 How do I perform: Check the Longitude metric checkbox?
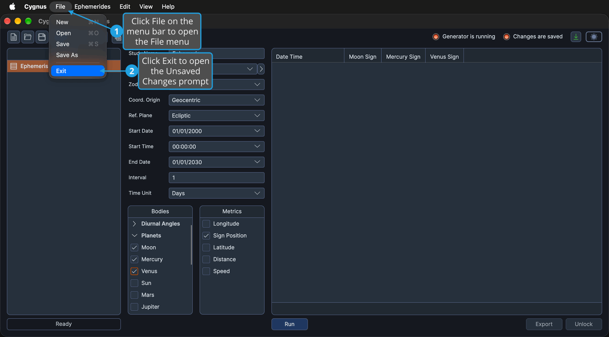pyautogui.click(x=206, y=224)
